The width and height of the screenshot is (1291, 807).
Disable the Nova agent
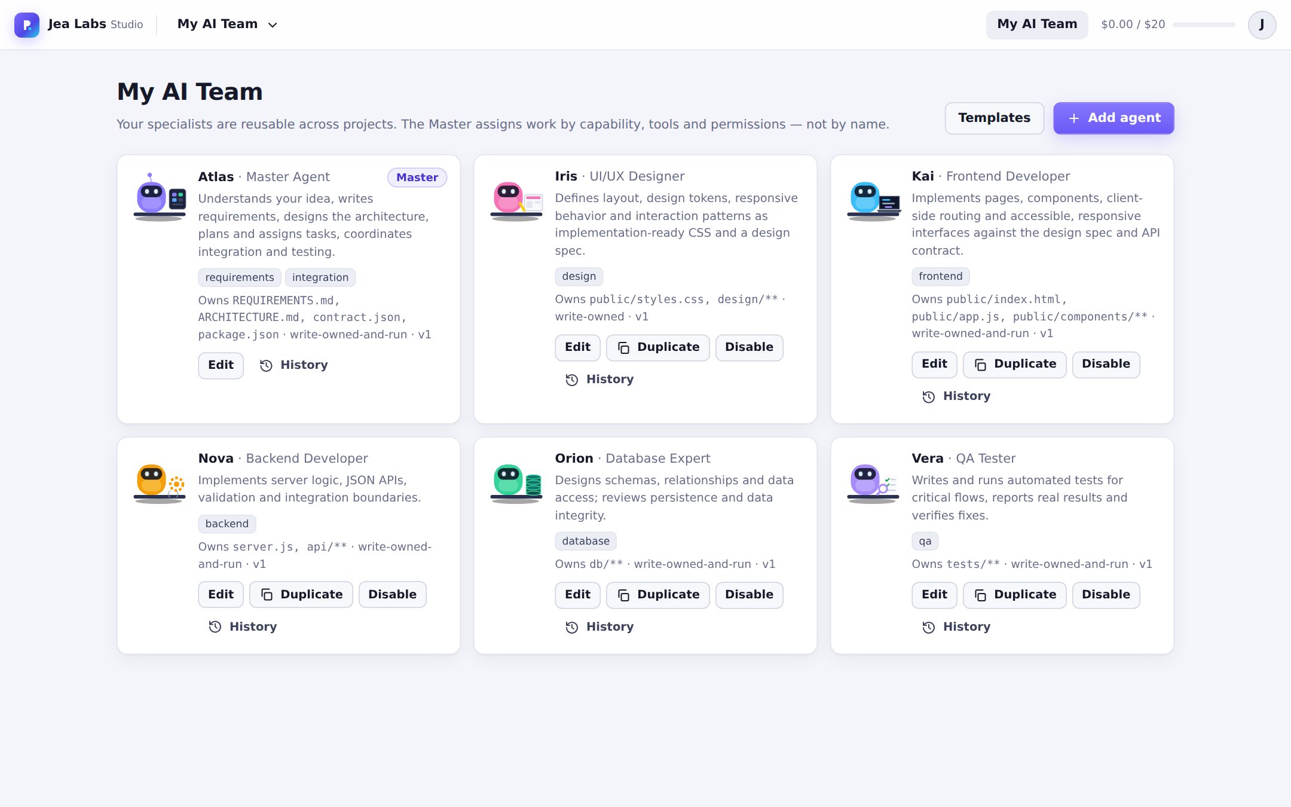392,595
